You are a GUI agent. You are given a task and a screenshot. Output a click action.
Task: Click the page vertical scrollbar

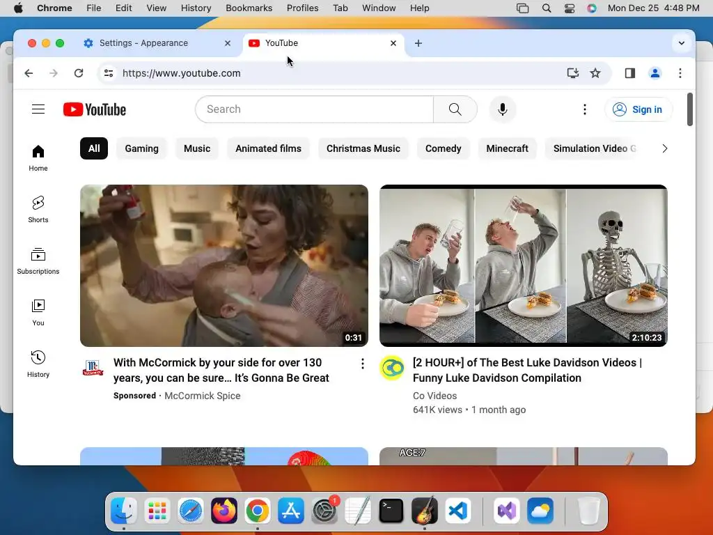[690, 109]
